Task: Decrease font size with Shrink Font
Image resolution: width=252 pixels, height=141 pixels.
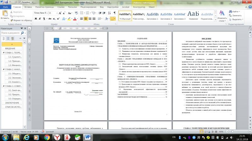Action: pos(64,13)
